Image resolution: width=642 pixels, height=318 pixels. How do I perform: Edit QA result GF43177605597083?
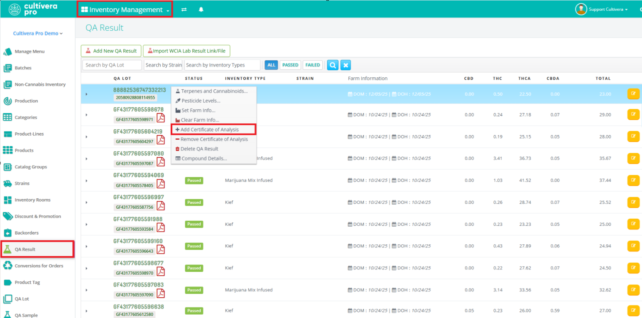point(633,290)
